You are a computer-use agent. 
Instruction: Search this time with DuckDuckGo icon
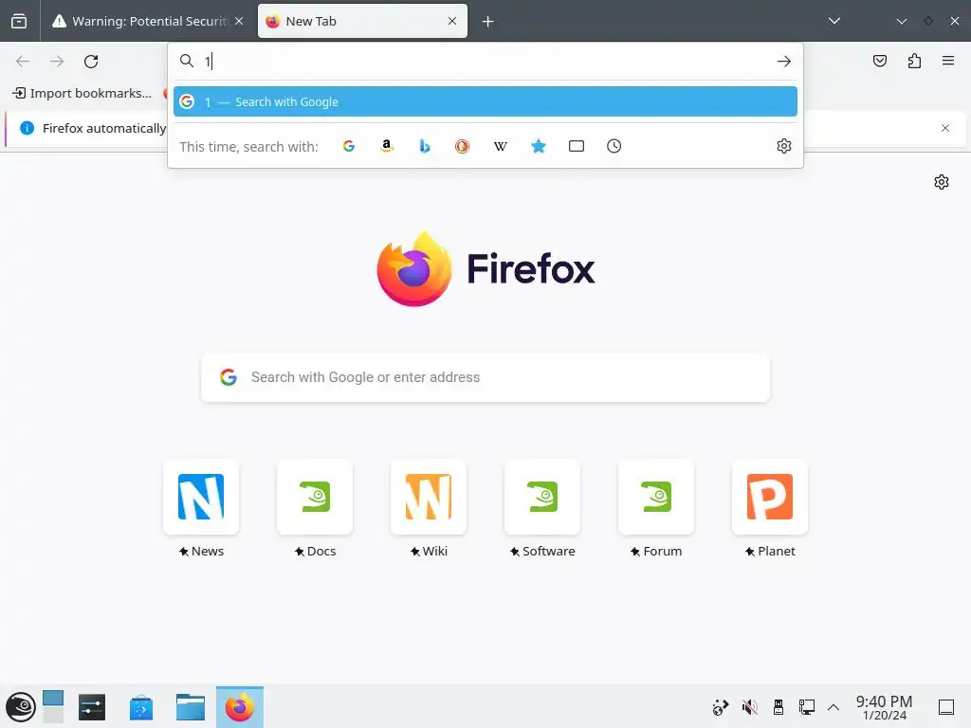point(462,146)
